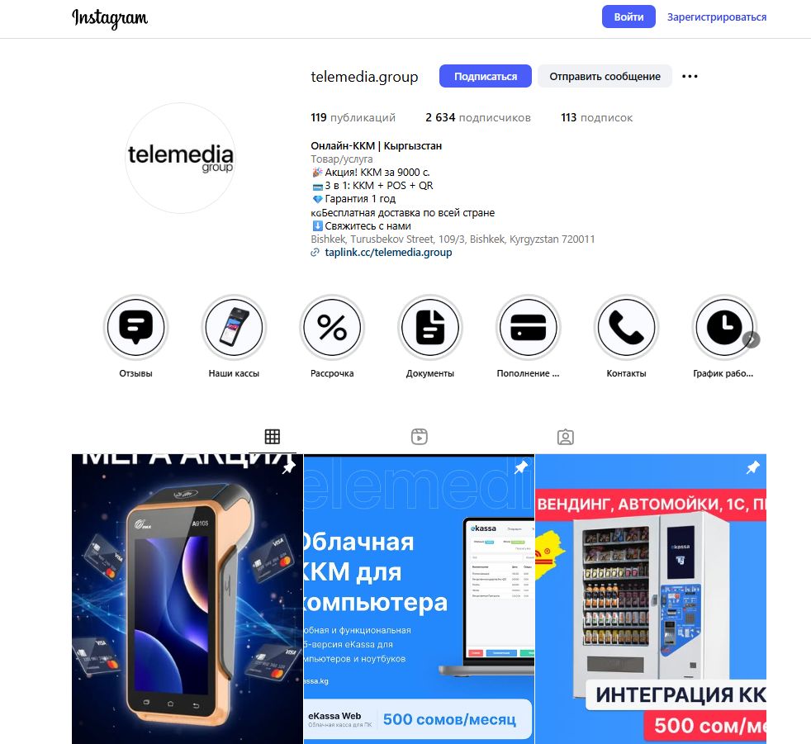This screenshot has height=744, width=811.
Task: Open the Документы highlight icon
Action: [429, 327]
